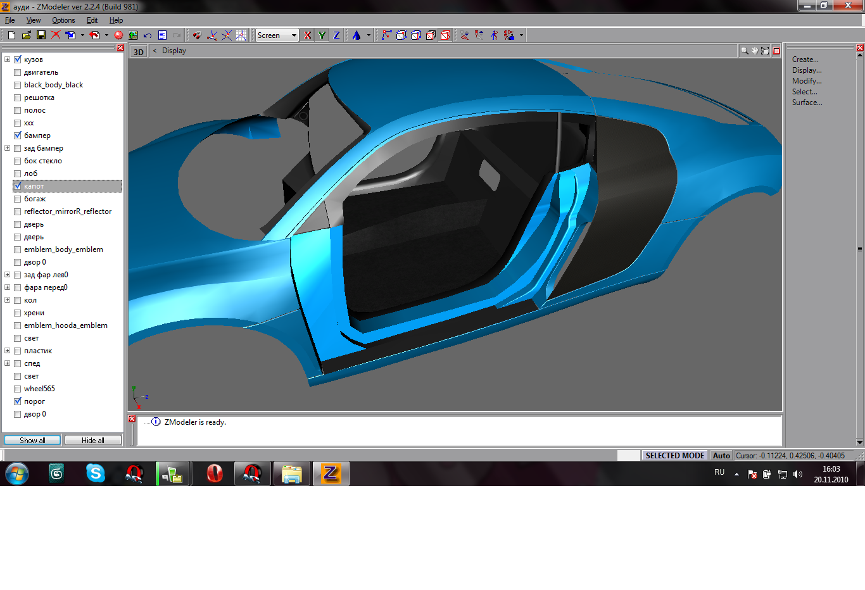The image size is (865, 590).
Task: Open Skype from the taskbar
Action: pos(96,473)
